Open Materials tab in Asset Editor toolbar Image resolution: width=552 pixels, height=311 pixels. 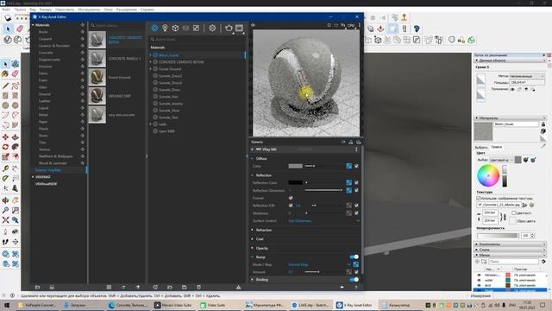click(x=154, y=29)
